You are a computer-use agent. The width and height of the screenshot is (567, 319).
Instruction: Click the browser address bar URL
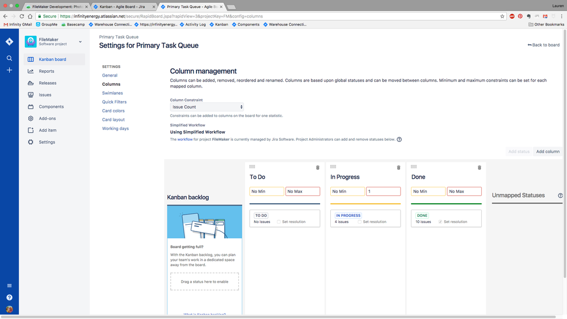[161, 16]
